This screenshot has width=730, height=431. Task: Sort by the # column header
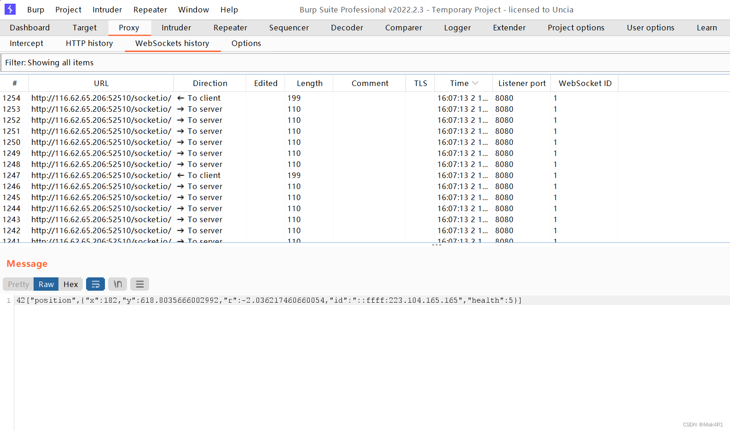click(14, 83)
